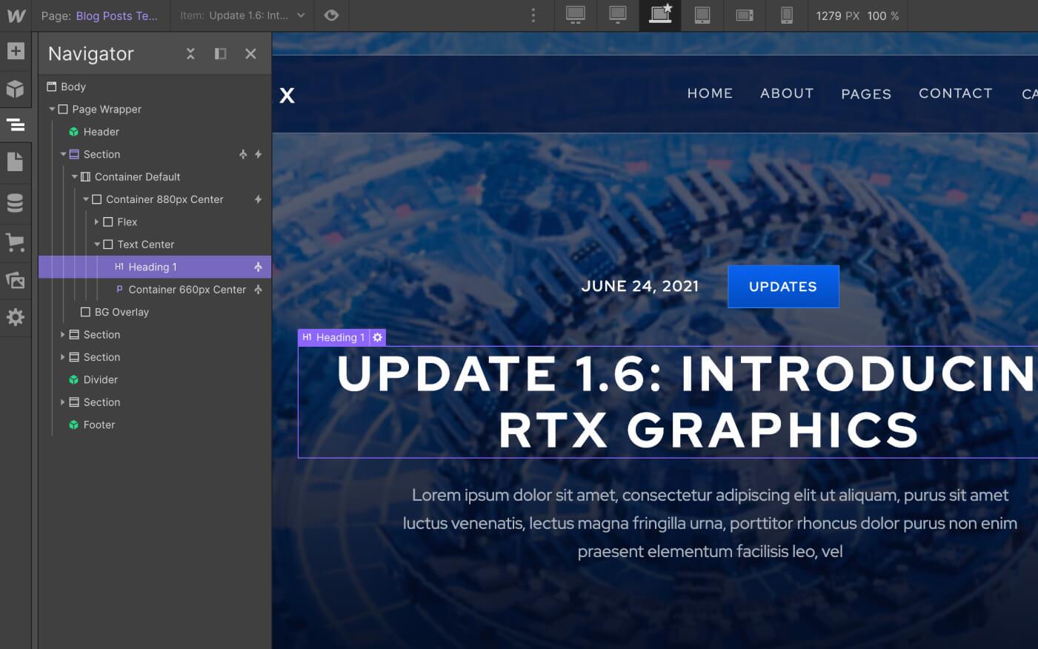Click the JUNE 24, 2021 date text
The width and height of the screenshot is (1038, 649).
click(x=640, y=286)
